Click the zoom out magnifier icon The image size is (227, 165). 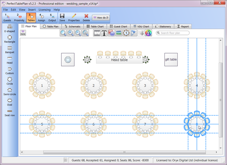(x=78, y=33)
